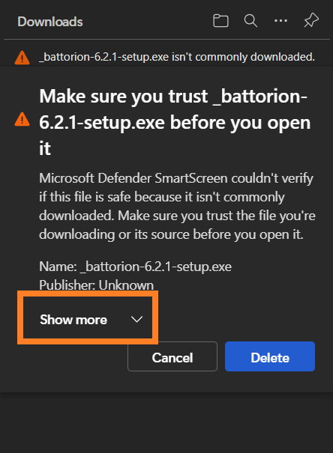Pin the Downloads panel with pin icon

coord(311,20)
